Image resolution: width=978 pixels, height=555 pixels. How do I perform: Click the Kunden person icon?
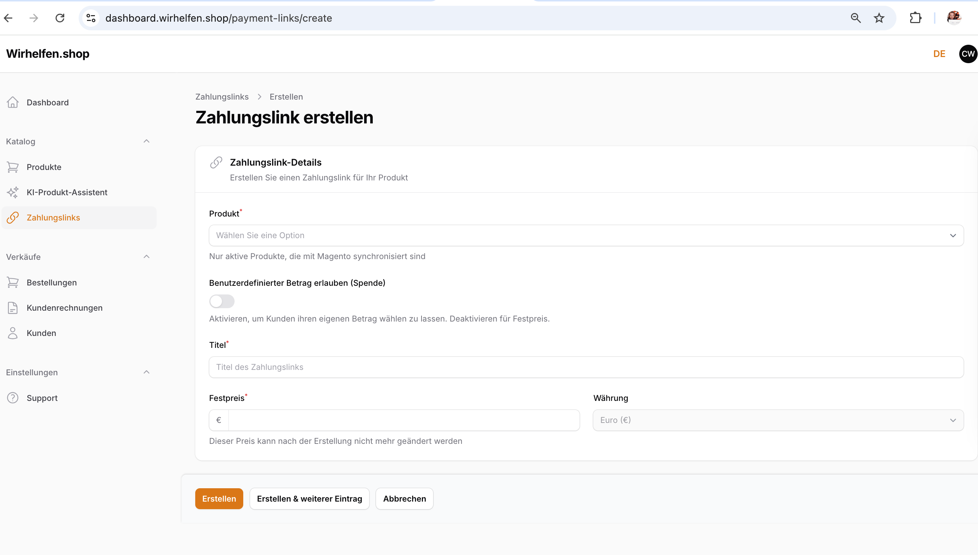(13, 333)
